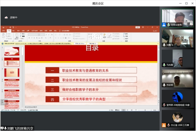Viewport: 196px width, 131px height.
Task: Click the lightbulb Tell Me icon in the ribbon
Action: pyautogui.click(x=60, y=31)
